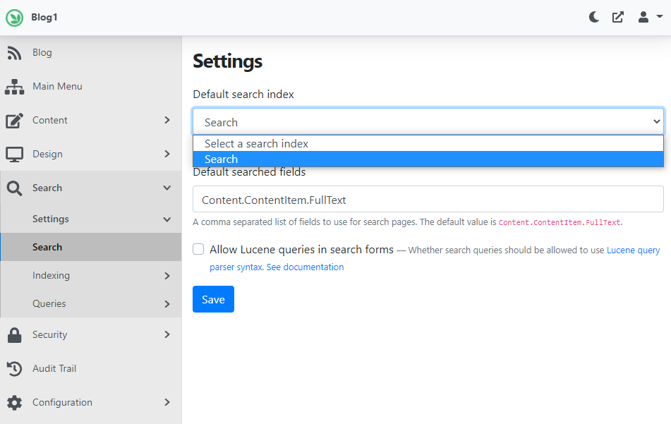
Task: Click the Blog RSS feed icon
Action: pyautogui.click(x=14, y=53)
